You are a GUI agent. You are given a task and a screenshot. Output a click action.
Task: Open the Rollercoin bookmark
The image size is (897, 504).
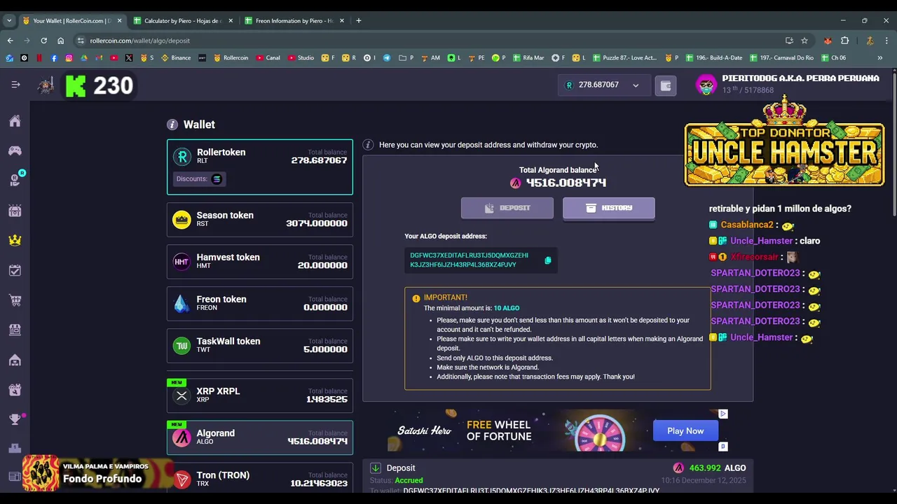231,57
